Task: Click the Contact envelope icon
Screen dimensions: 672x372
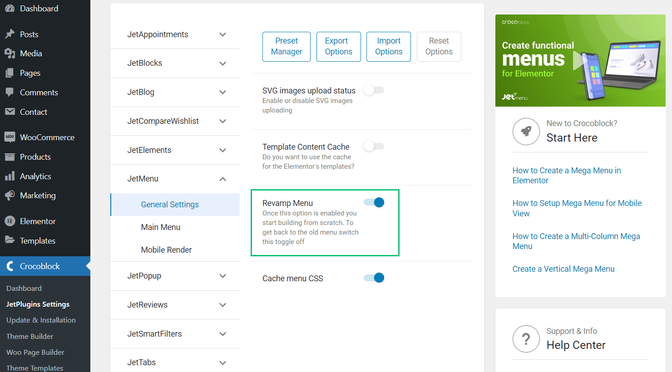Action: tap(10, 112)
